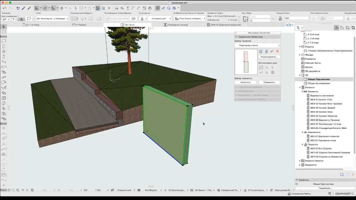Open the 1:100 scale selector

pyautogui.click(x=98, y=190)
